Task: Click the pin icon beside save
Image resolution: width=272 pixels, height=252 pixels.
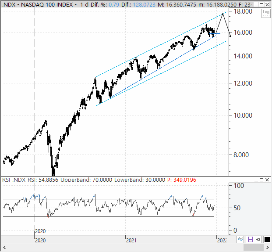Action: pos(258,239)
